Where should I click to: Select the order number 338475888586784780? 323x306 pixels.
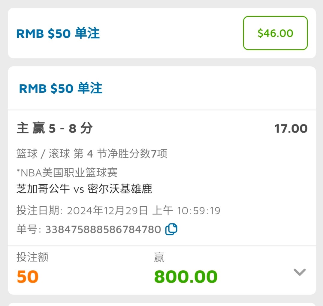103,229
